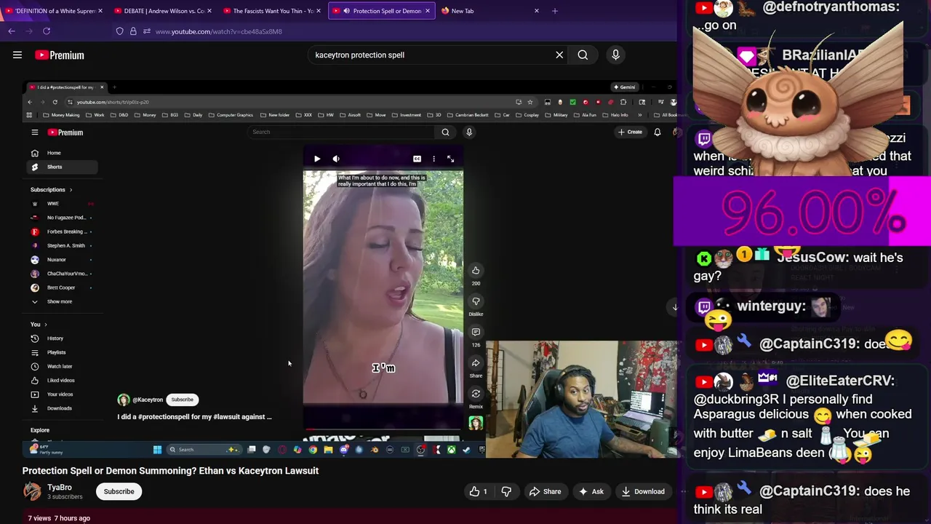
Task: Show hidden bookmarks with overflow chevron
Action: point(640,115)
